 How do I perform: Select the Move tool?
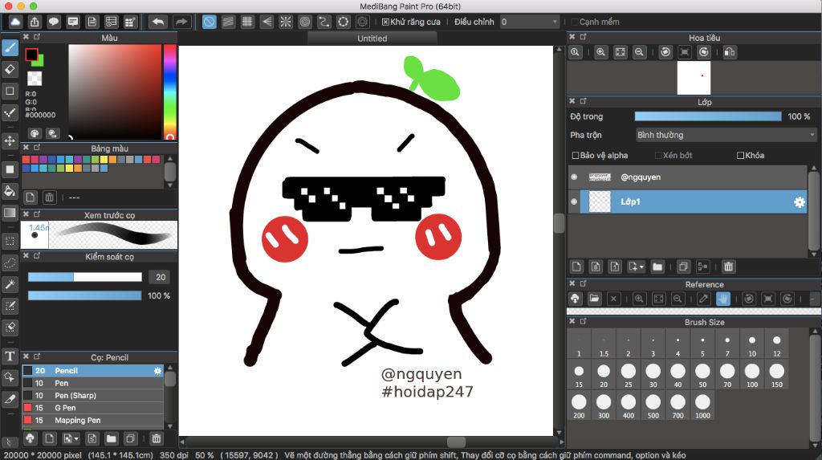[x=10, y=140]
